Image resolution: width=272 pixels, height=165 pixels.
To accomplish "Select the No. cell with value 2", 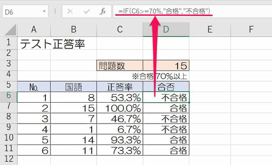I will coord(34,108).
